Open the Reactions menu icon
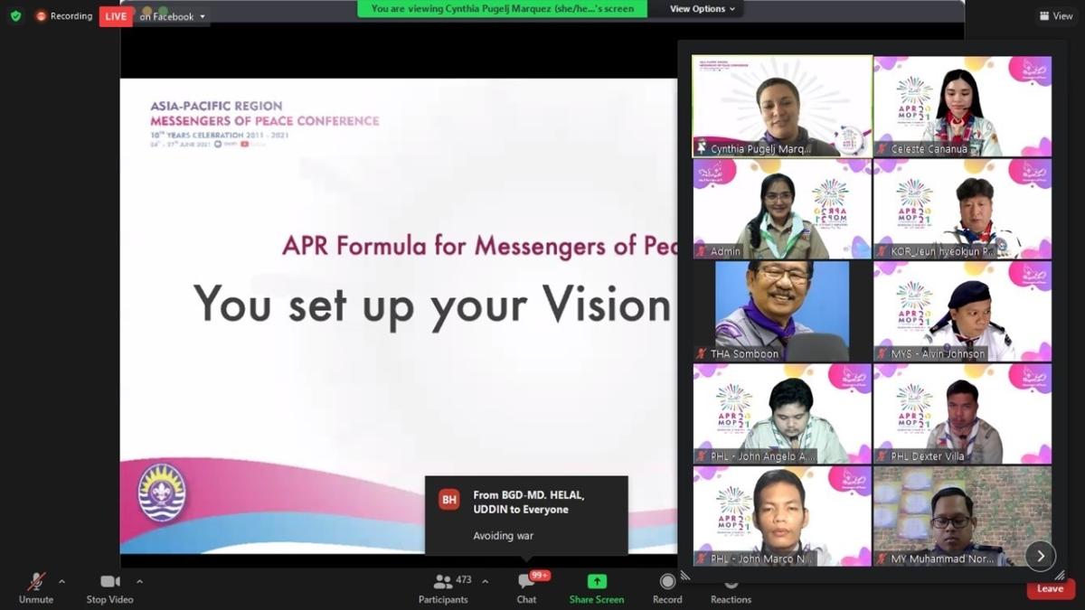The width and height of the screenshot is (1085, 610). 731,584
